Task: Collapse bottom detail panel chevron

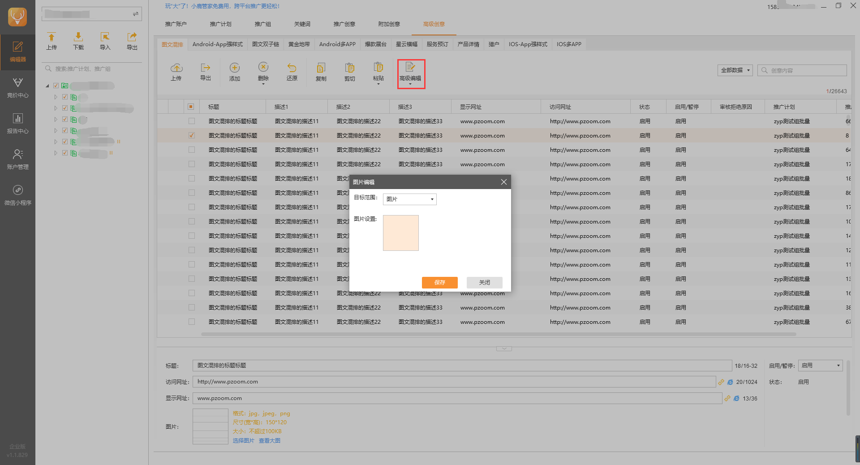Action: coord(504,349)
